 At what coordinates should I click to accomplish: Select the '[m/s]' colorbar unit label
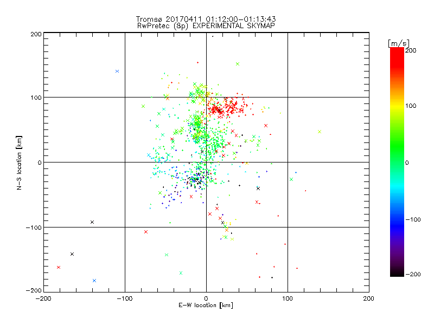coord(398,43)
